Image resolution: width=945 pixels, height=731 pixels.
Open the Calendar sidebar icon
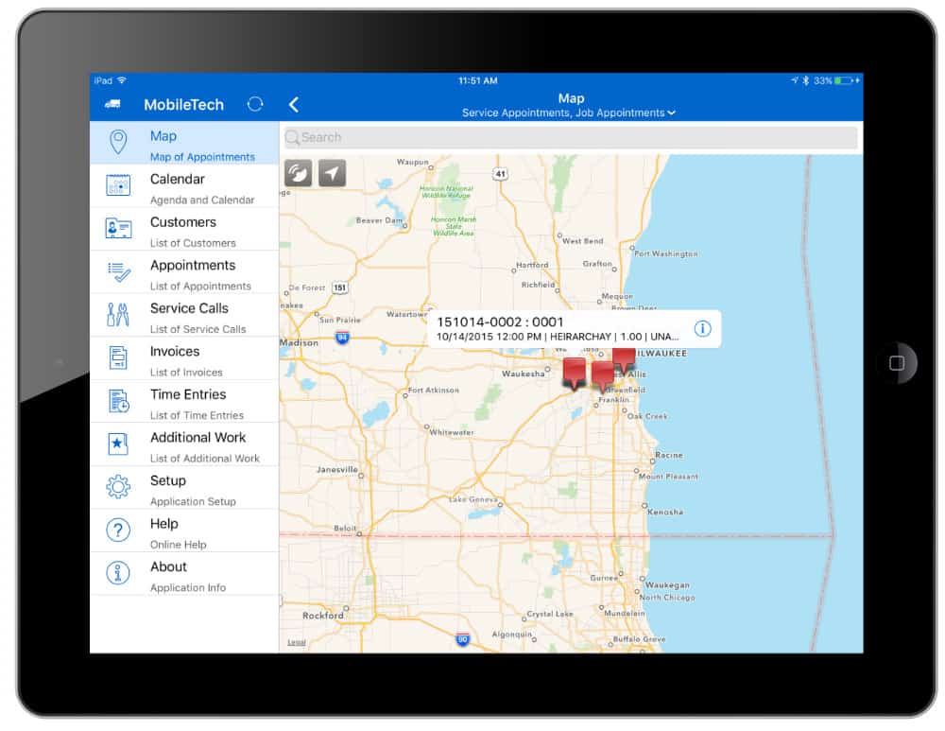tap(118, 185)
